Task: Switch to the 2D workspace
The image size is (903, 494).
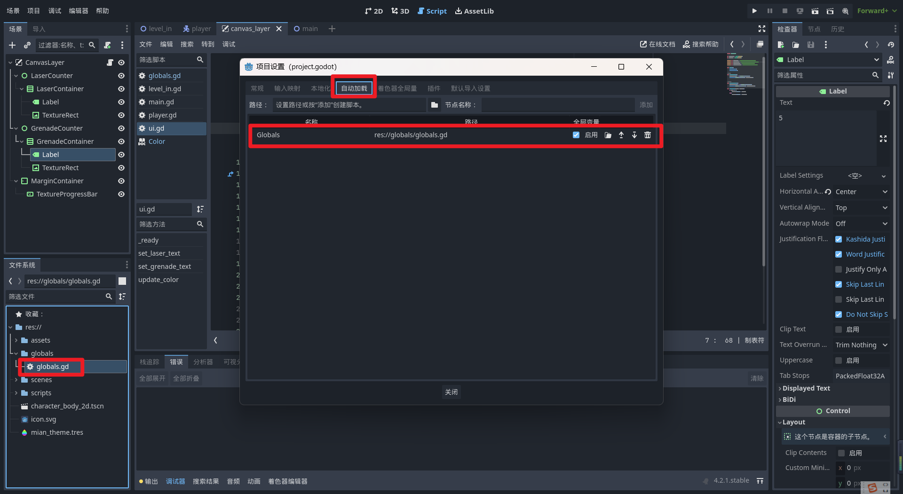Action: click(x=374, y=11)
